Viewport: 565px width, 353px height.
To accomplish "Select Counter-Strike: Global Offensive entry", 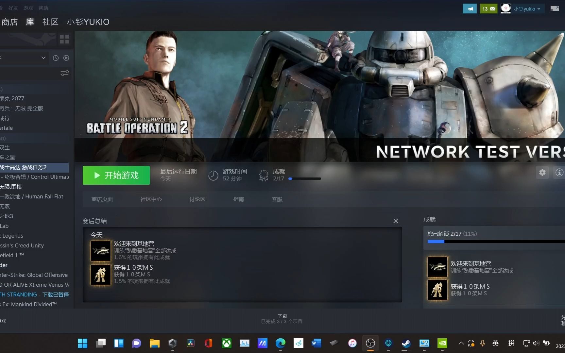I will 34,275.
